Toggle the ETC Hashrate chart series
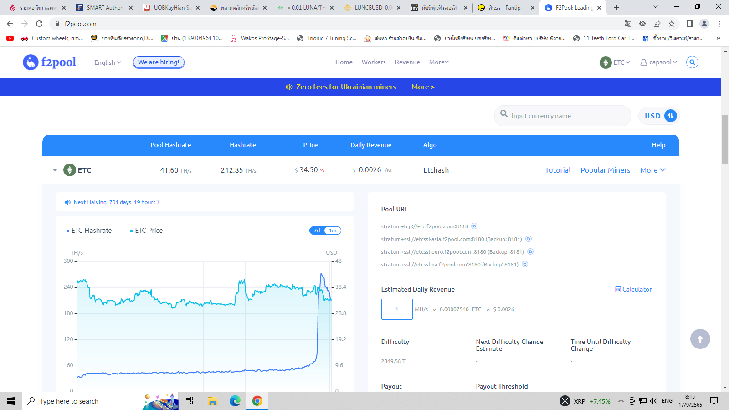Screen dimensions: 729x410 [89, 231]
